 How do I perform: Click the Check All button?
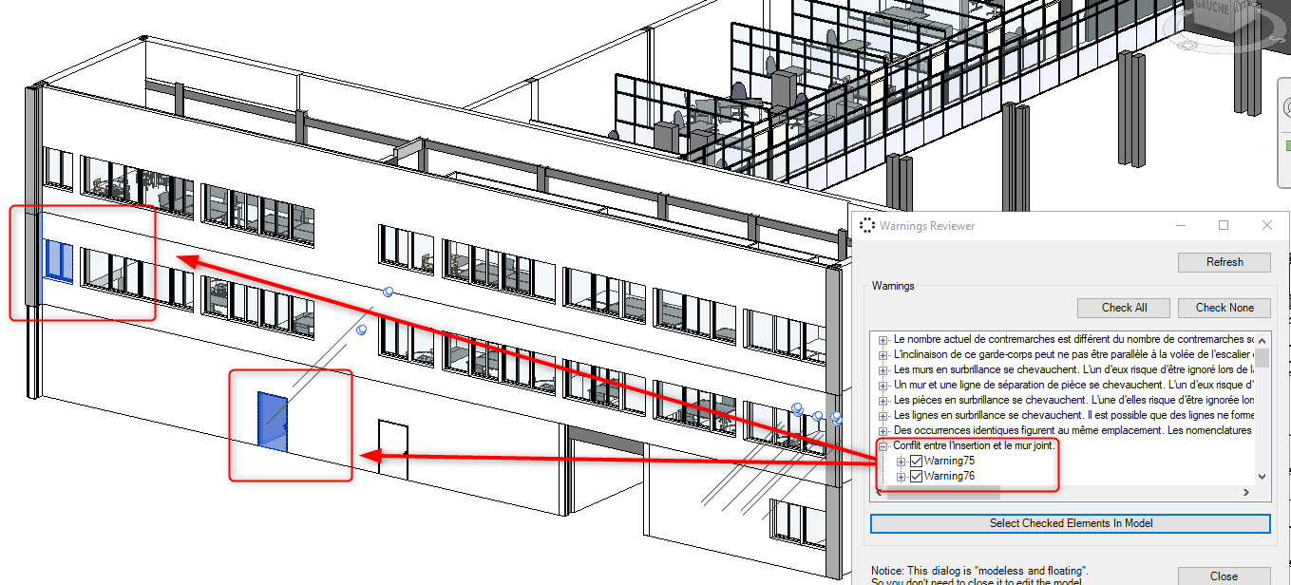tap(1124, 308)
